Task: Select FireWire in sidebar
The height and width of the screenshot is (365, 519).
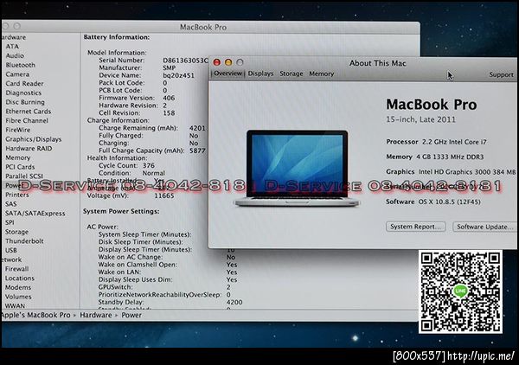Action: (x=18, y=130)
